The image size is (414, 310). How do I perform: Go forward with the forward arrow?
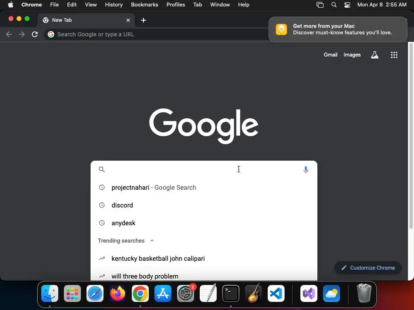22,34
